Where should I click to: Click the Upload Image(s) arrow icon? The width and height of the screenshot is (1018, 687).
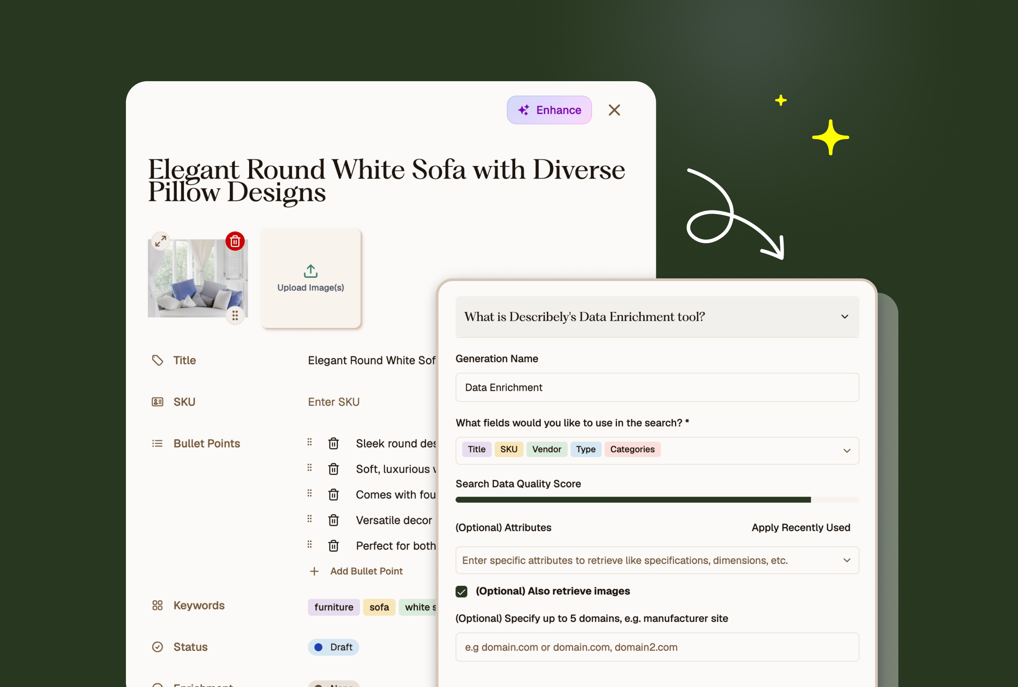[311, 271]
